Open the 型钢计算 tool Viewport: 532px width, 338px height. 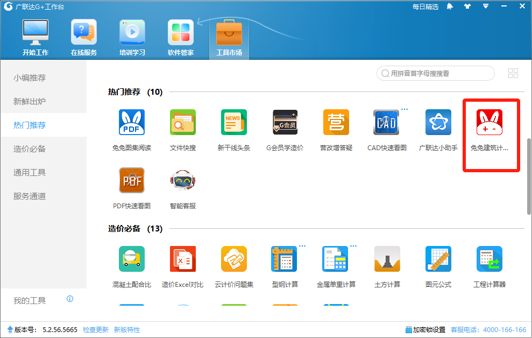tap(285, 259)
